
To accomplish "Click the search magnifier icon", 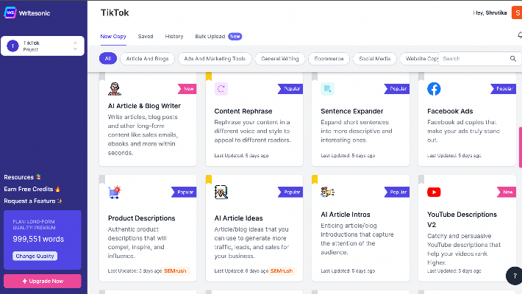I will [x=513, y=59].
